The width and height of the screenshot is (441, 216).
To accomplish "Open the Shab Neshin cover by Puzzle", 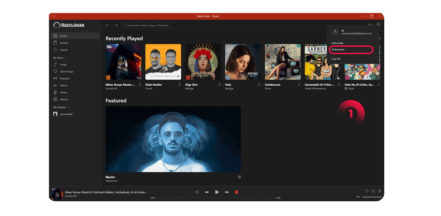I will pyautogui.click(x=163, y=62).
